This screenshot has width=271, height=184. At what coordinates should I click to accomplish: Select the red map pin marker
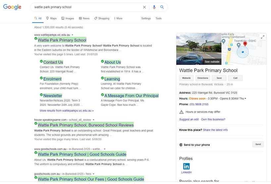click(245, 44)
